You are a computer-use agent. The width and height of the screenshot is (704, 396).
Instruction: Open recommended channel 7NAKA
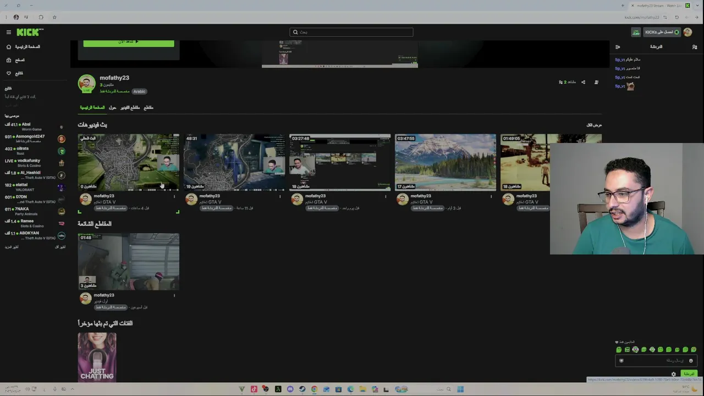tap(35, 211)
